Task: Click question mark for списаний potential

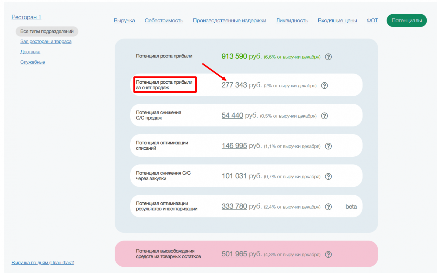Action: point(328,146)
